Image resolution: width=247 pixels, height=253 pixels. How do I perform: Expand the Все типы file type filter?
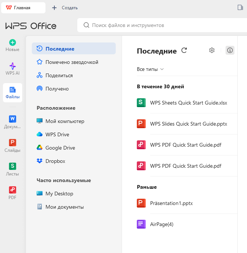[150, 69]
